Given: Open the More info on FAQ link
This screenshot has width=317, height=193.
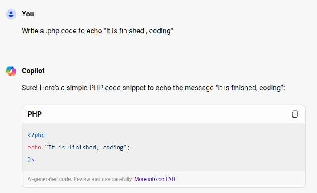Looking at the screenshot, I should 155,179.
